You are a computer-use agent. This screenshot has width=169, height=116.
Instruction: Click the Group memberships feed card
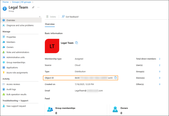click(x=76, y=110)
